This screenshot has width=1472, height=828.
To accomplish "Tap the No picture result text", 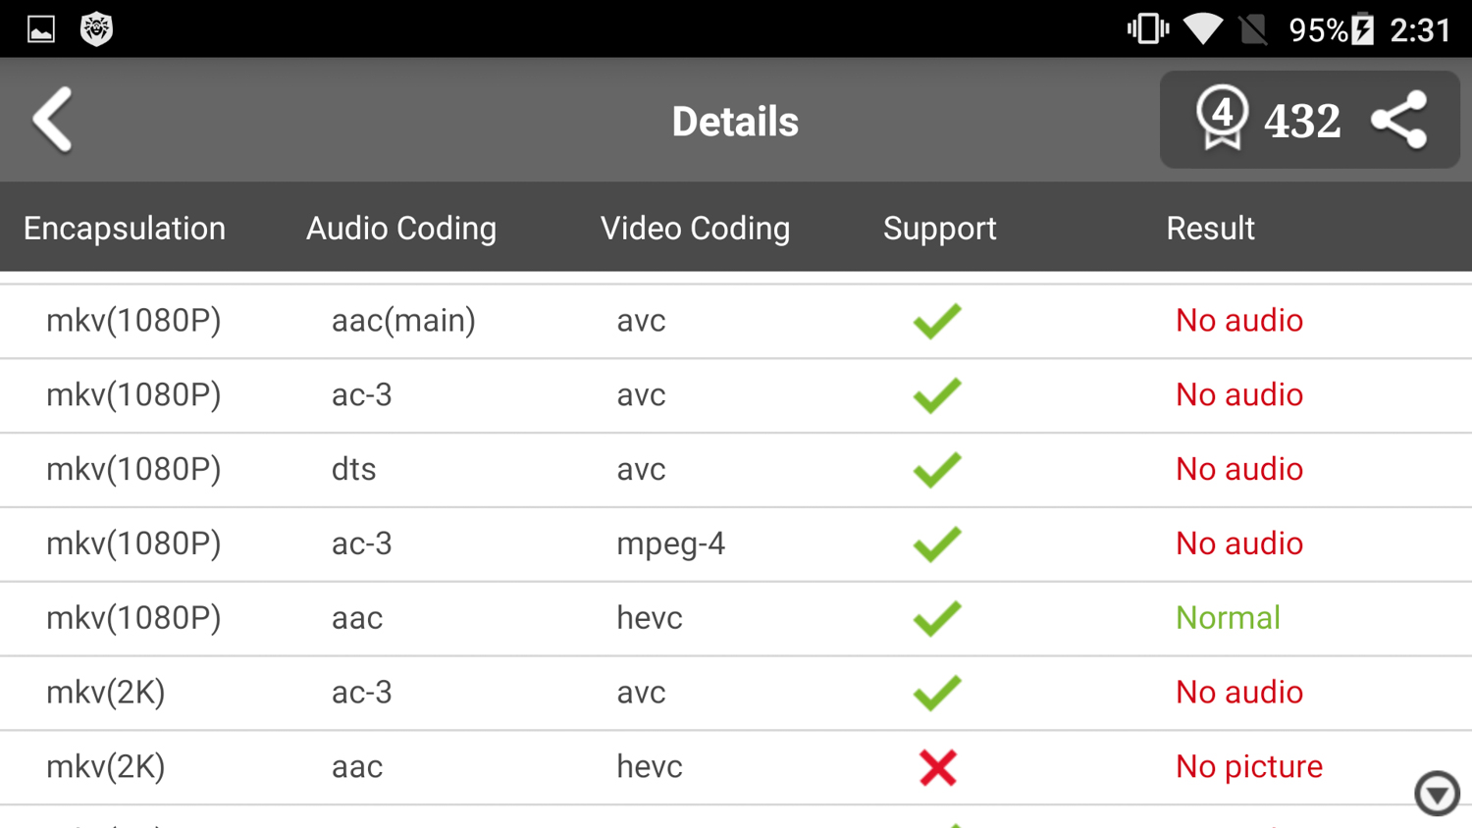I will pyautogui.click(x=1248, y=767).
